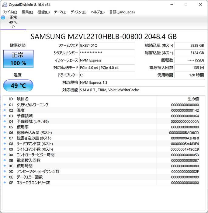Click raw value 00000000BAD6CD
The width and height of the screenshot is (208, 213).
point(184,133)
